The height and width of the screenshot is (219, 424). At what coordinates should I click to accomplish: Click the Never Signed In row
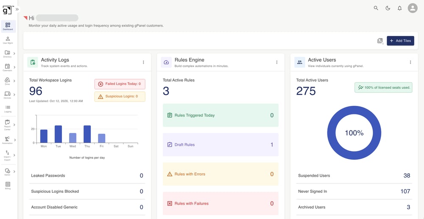click(354, 191)
